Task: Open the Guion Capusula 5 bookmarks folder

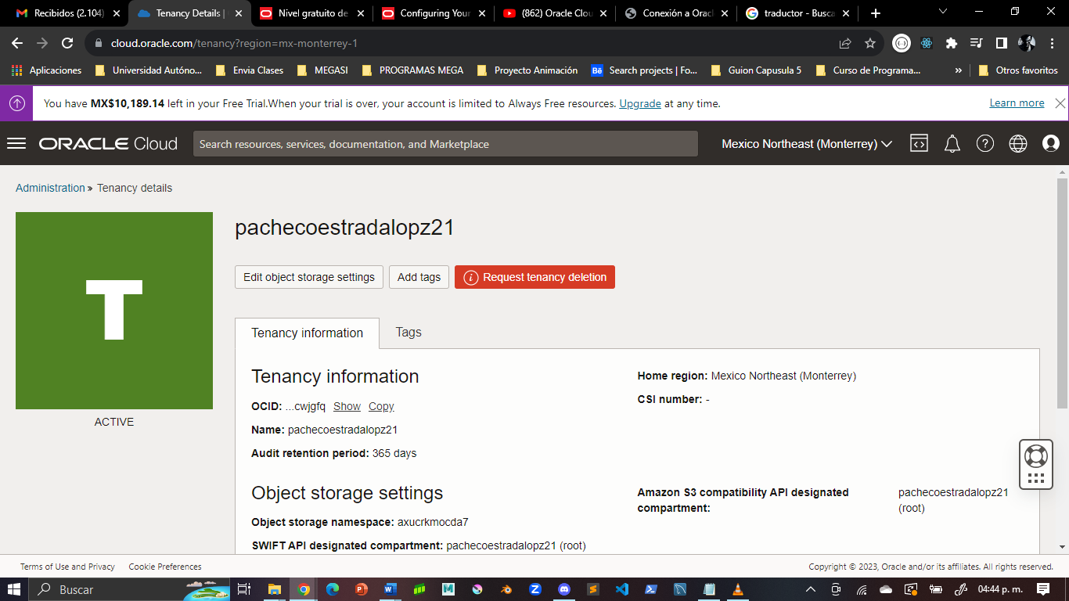Action: [756, 70]
